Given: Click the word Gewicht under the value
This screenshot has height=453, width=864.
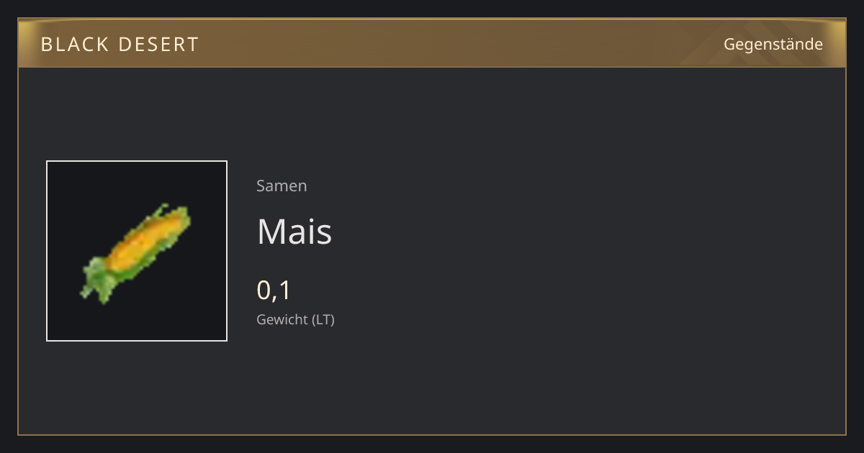Looking at the screenshot, I should (282, 319).
